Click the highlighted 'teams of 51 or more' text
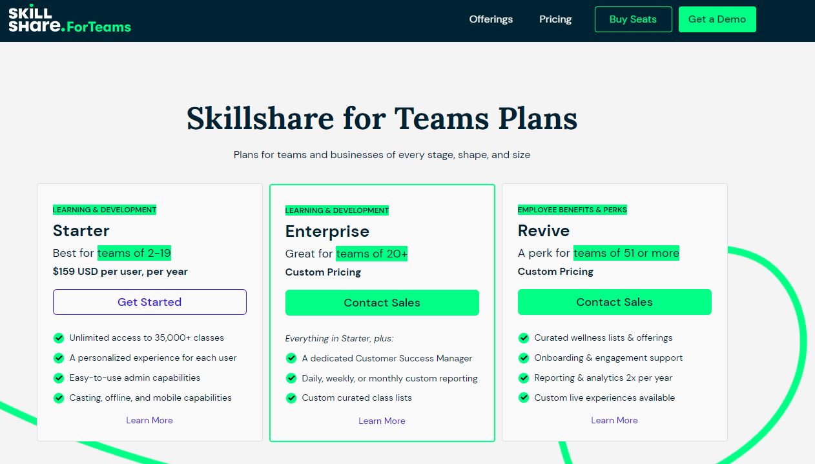 tap(626, 253)
